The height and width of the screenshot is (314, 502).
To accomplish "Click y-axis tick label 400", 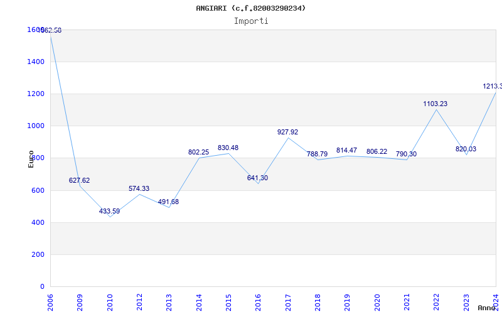I will 38,223.
